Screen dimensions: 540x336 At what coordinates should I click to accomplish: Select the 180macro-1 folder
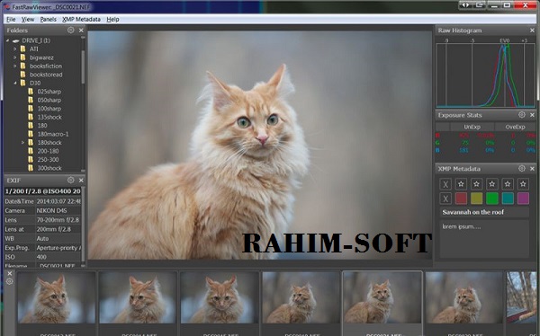[53, 134]
